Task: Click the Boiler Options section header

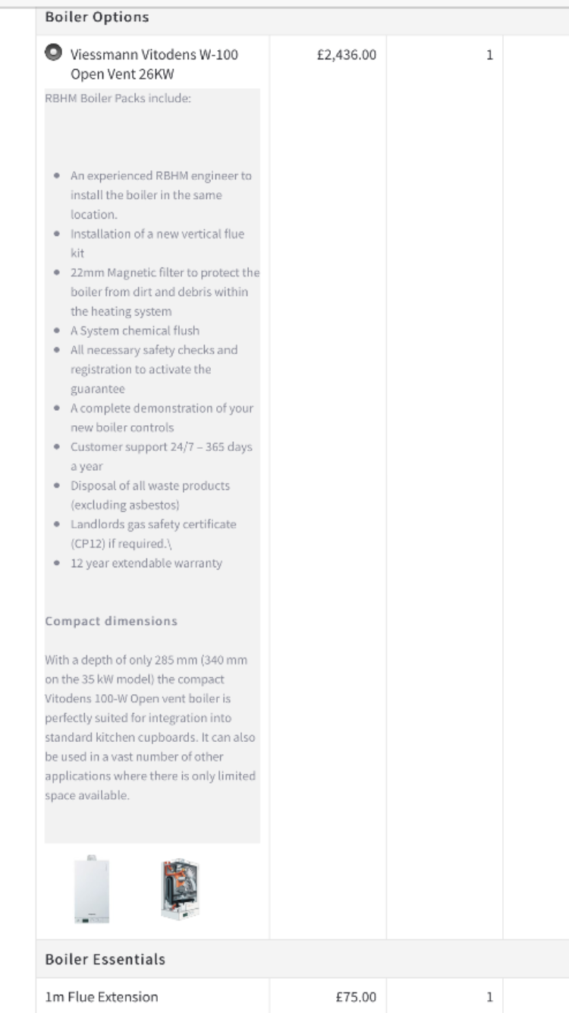Action: [x=97, y=17]
